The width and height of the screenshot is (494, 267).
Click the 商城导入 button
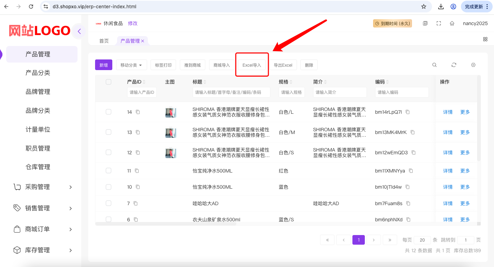(222, 65)
